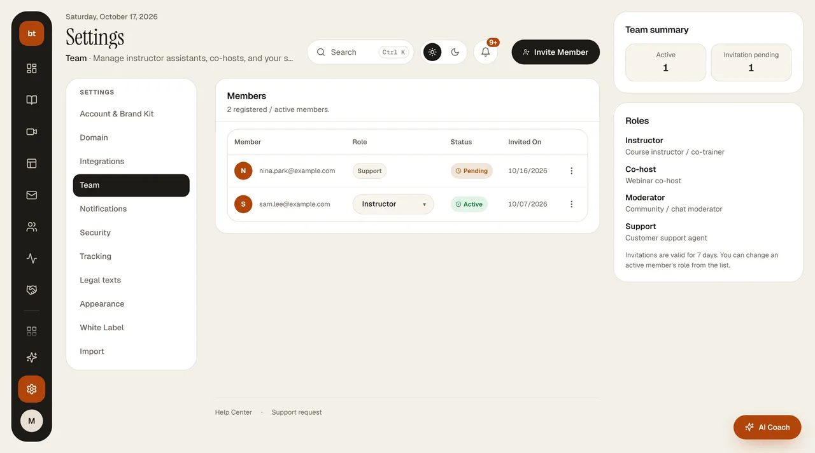This screenshot has width=815, height=453.
Task: Open Domain settings
Action: (x=131, y=137)
